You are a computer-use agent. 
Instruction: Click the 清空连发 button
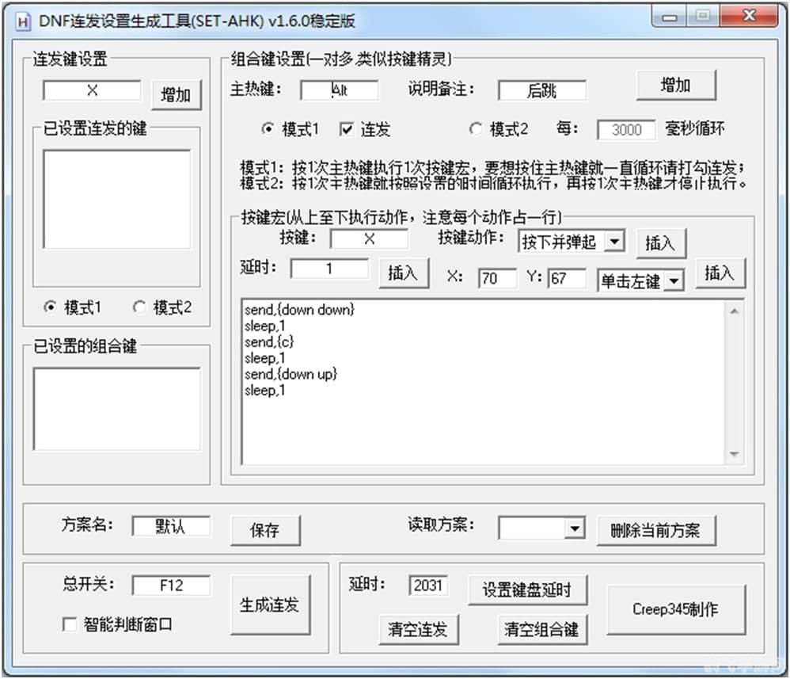(x=420, y=630)
